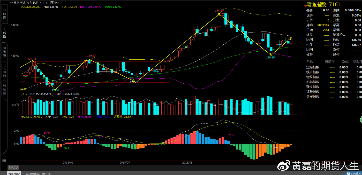
Task: Select 焦煤指数 in the components list
Action: [313, 67]
